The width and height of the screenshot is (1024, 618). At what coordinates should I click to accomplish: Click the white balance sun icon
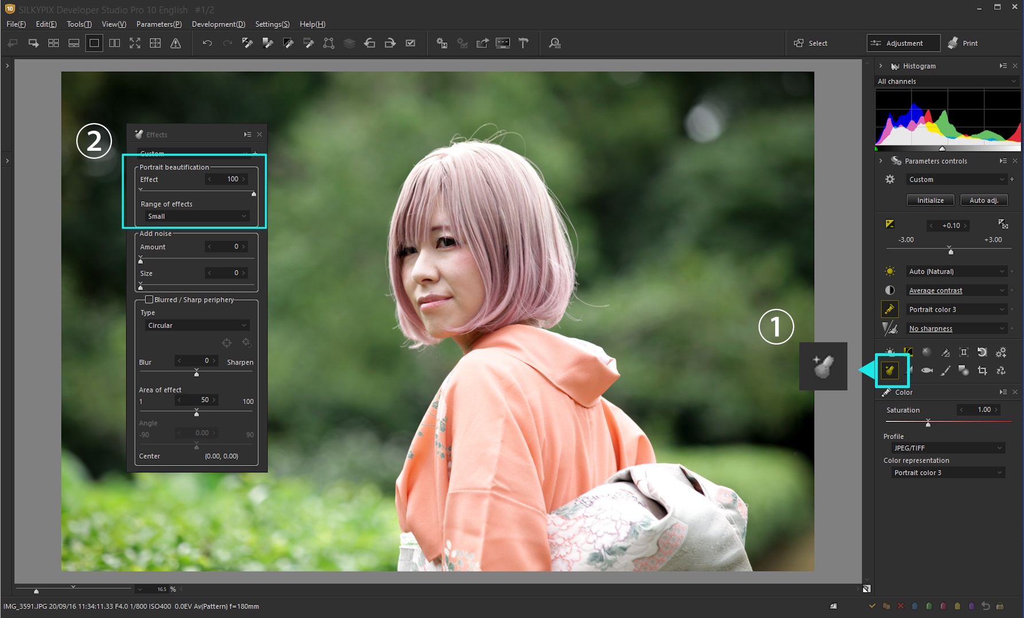pos(890,271)
